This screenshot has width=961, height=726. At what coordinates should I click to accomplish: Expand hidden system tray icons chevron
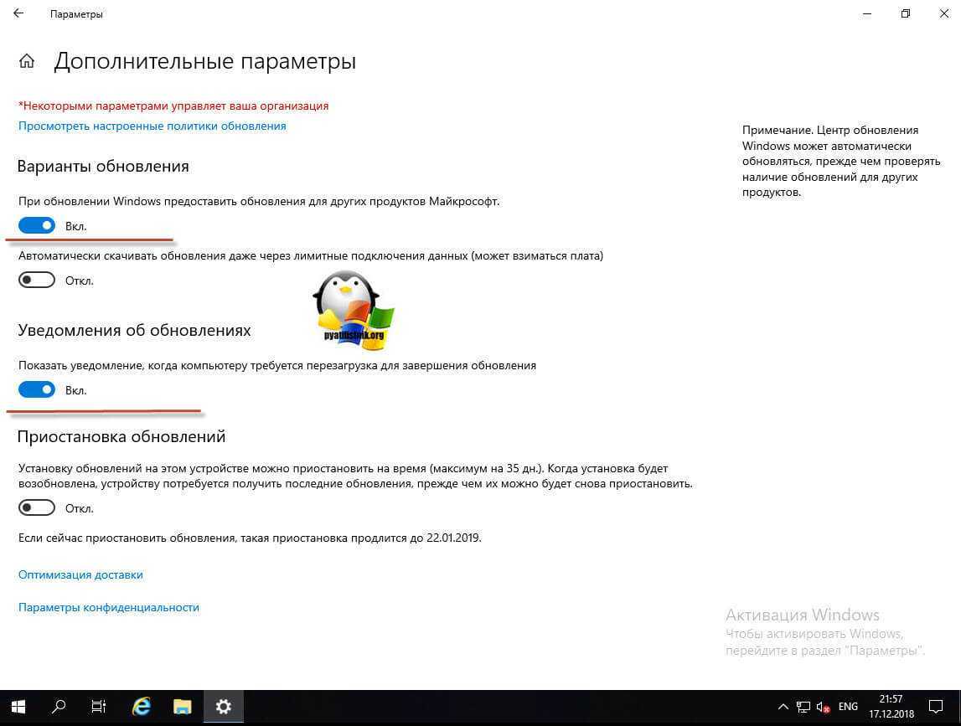click(x=783, y=707)
